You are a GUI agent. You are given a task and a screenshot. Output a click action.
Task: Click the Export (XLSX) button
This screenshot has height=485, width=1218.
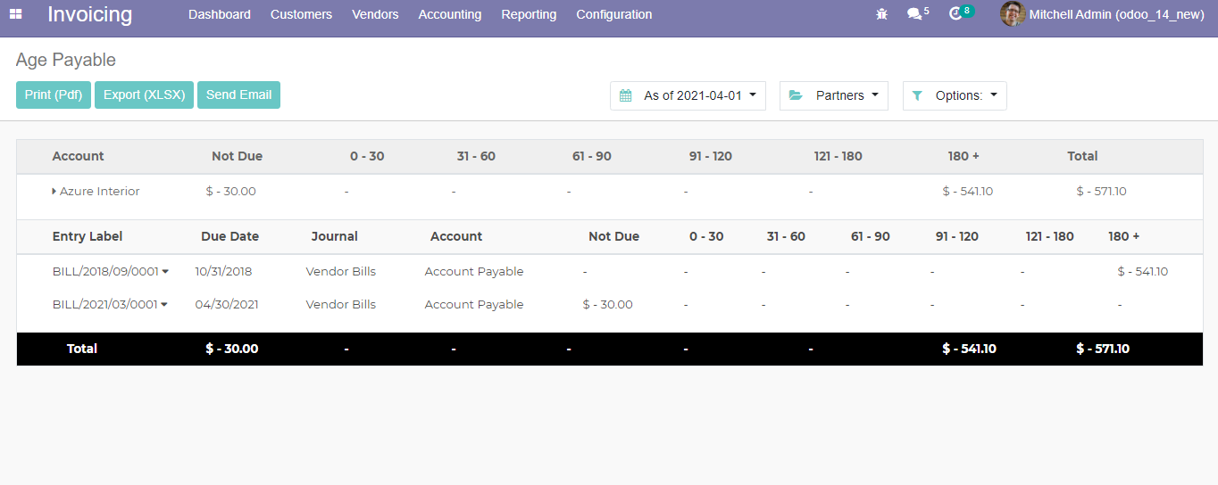(x=144, y=95)
